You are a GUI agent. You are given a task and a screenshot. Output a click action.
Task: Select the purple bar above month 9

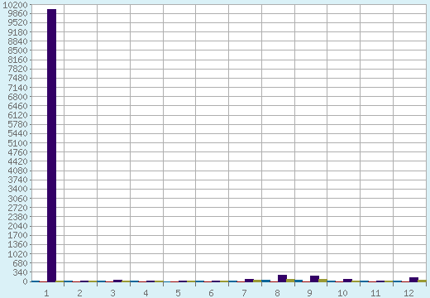pyautogui.click(x=314, y=279)
